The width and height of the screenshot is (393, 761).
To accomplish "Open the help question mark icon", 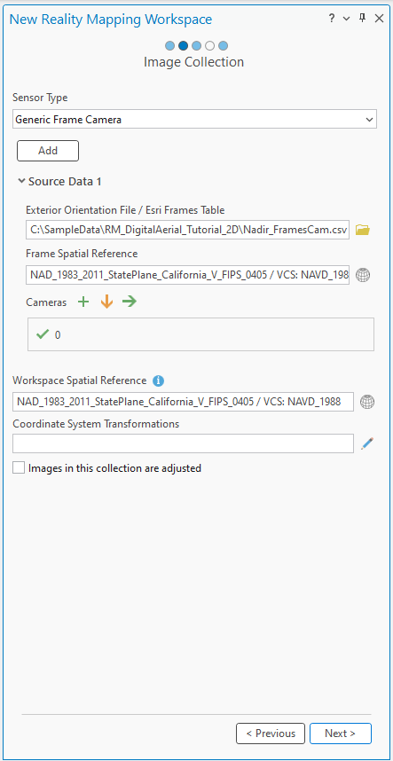I will click(332, 19).
